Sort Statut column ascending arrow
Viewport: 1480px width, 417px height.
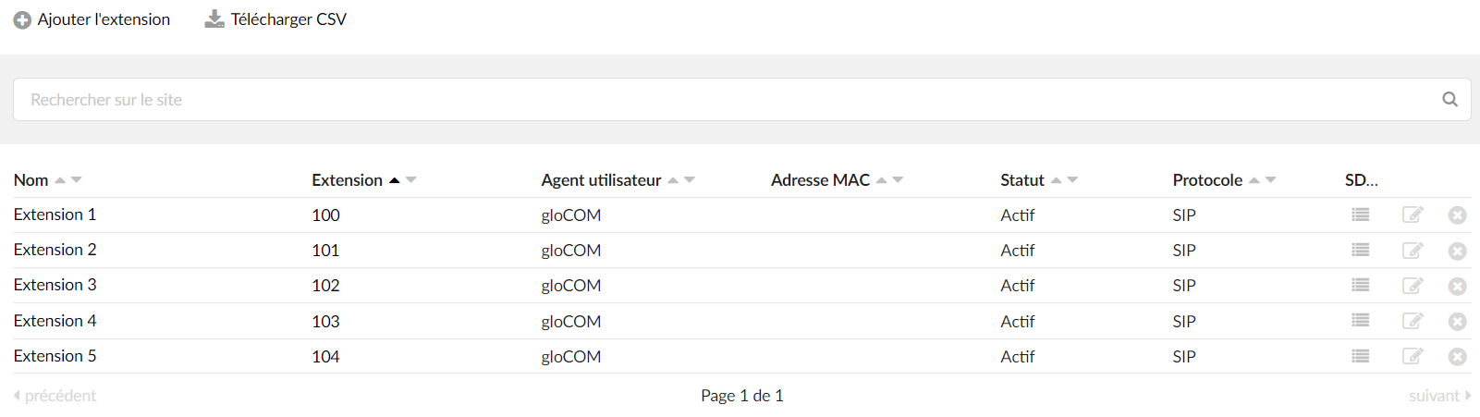pyautogui.click(x=1056, y=180)
